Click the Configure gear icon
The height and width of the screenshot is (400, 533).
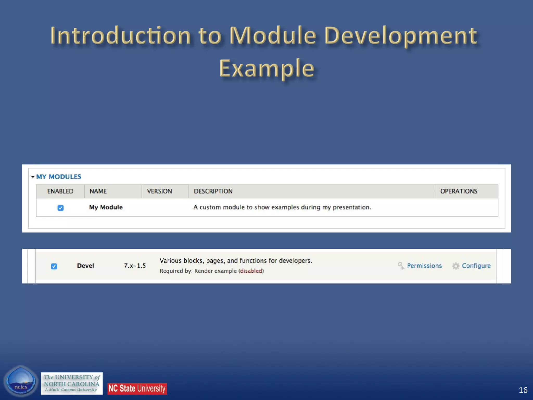pos(455,266)
